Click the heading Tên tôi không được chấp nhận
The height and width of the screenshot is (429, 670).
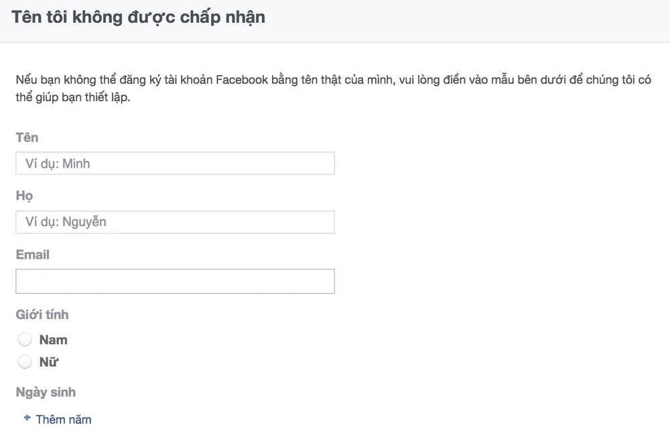(x=138, y=17)
